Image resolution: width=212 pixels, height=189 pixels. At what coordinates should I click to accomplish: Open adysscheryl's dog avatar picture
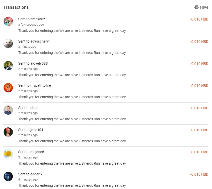click(x=8, y=44)
